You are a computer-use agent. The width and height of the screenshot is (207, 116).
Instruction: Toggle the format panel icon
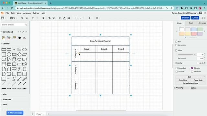(x=205, y=18)
